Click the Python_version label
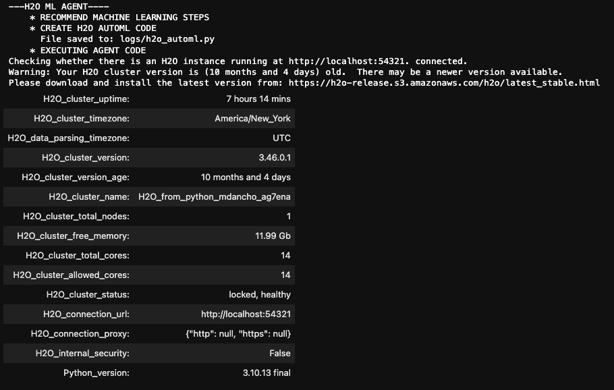 (96, 373)
